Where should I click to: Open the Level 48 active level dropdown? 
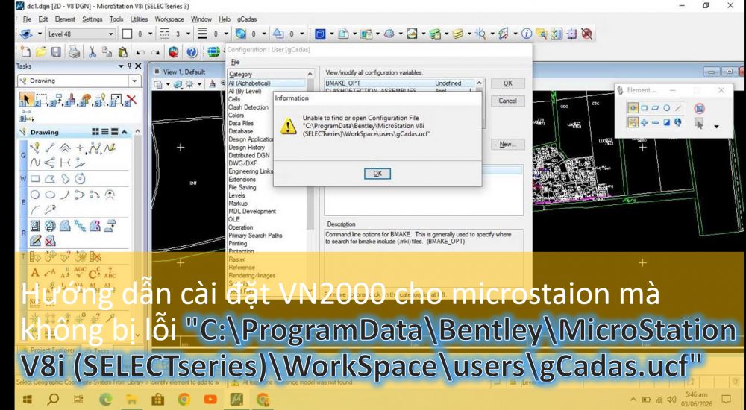(x=111, y=34)
